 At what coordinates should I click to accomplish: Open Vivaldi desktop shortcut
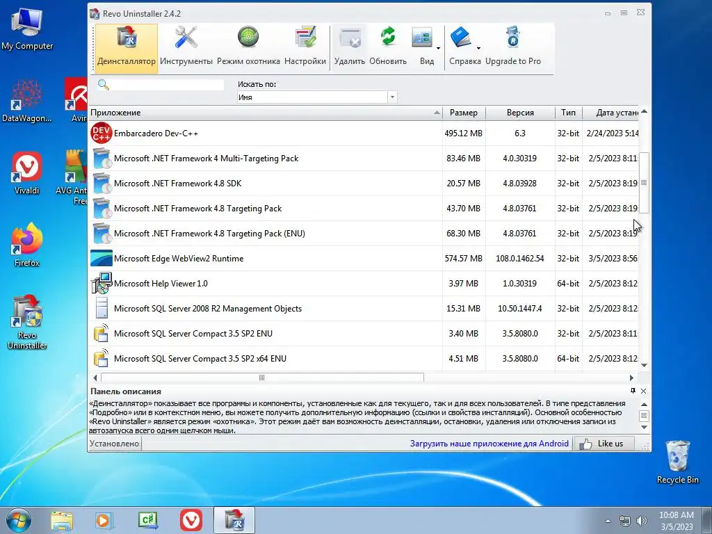pos(27,173)
